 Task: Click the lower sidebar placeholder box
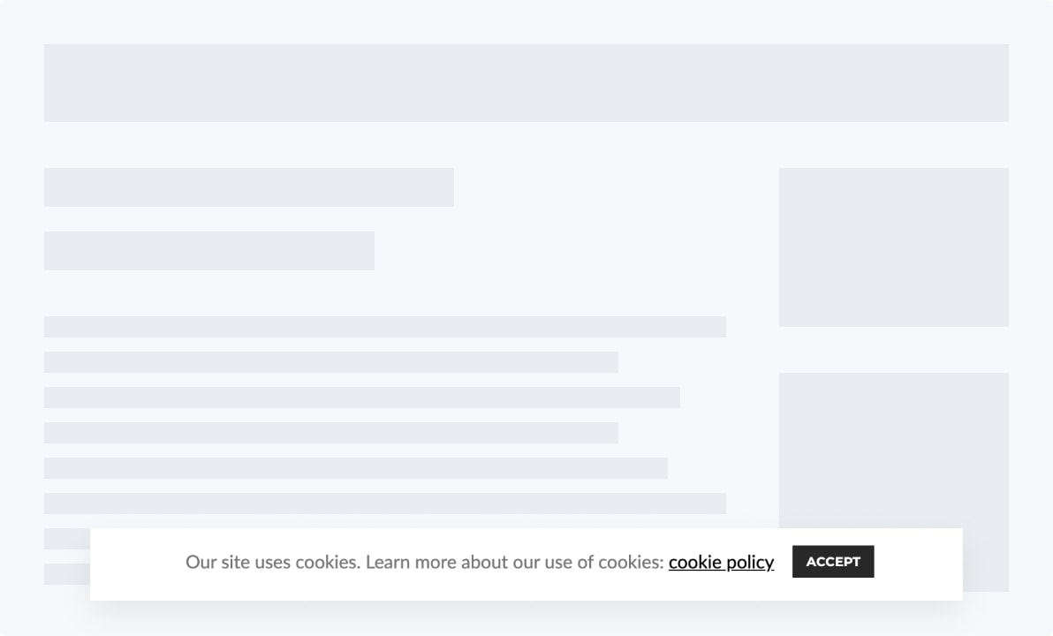click(893, 450)
